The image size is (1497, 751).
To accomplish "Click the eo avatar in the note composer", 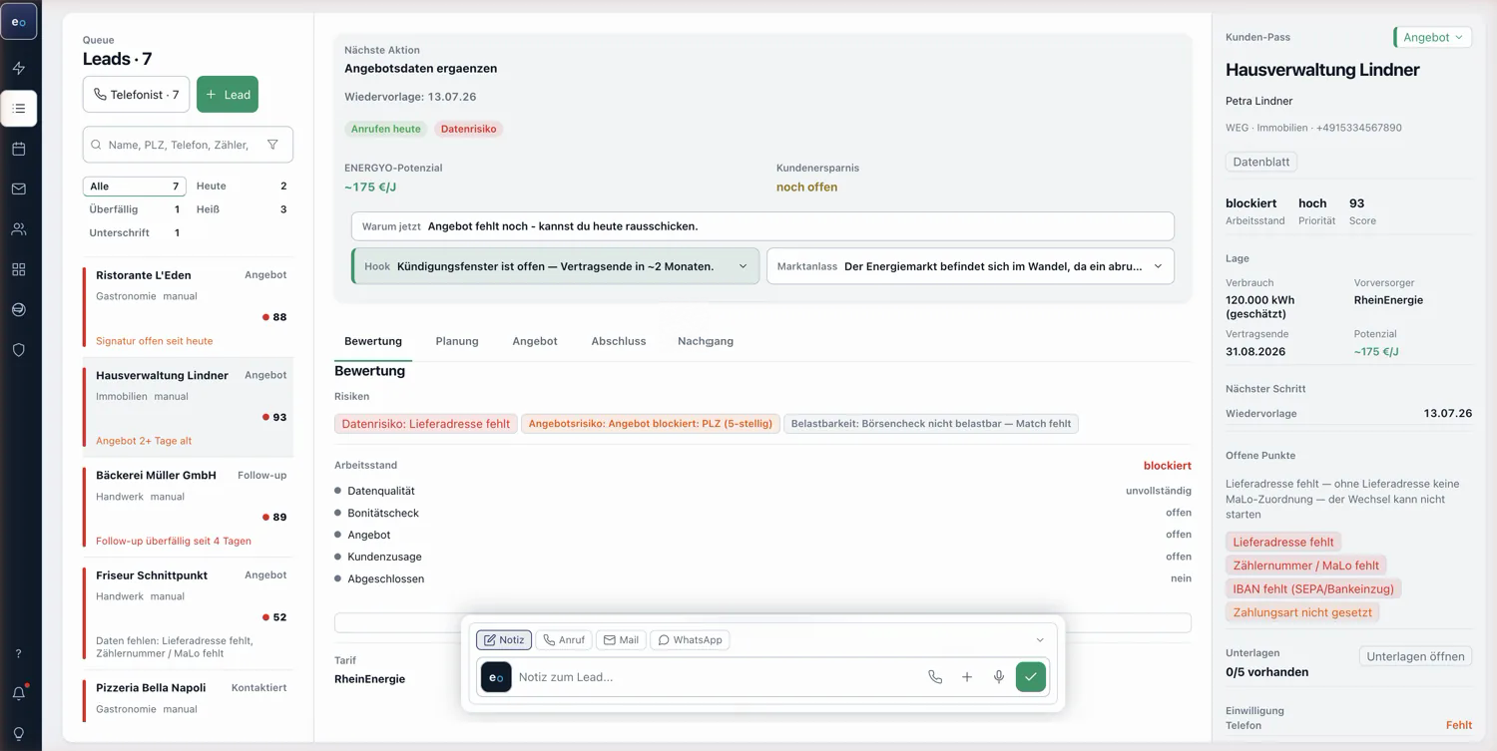I will click(496, 677).
